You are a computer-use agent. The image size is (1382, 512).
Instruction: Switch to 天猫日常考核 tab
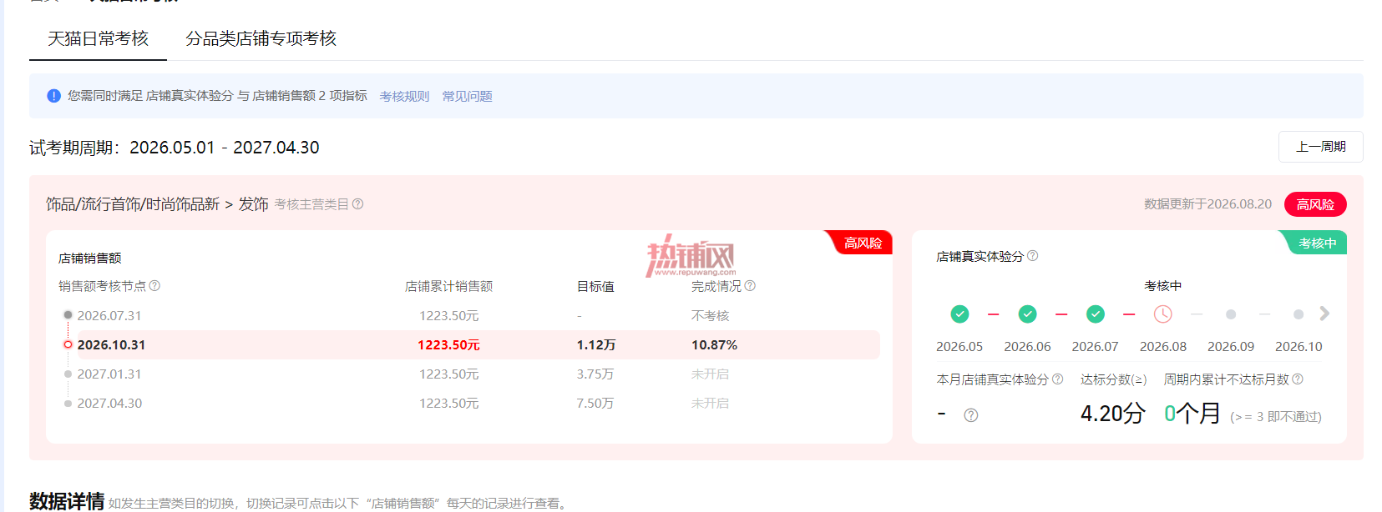(x=98, y=38)
